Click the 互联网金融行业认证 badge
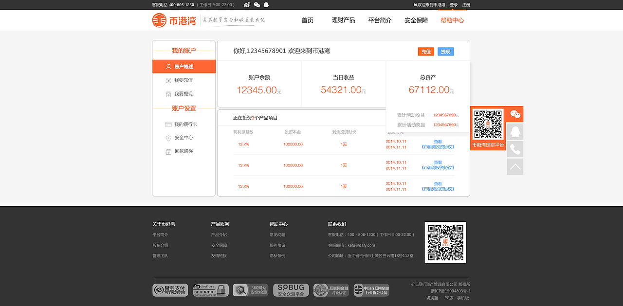623x306 pixels. coord(331,290)
